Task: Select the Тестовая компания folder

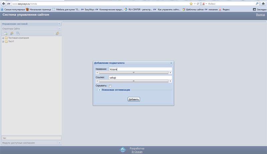Action: click(x=17, y=38)
